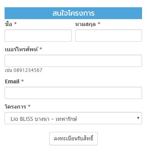
Task: Focus the นามสกุล last name text box
Action: tap(108, 36)
